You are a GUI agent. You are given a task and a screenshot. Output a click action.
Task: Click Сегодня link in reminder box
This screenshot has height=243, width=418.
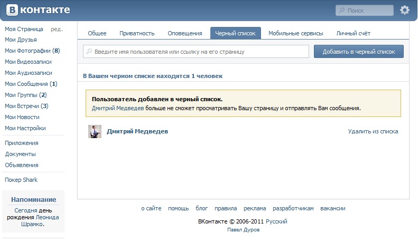click(x=25, y=210)
